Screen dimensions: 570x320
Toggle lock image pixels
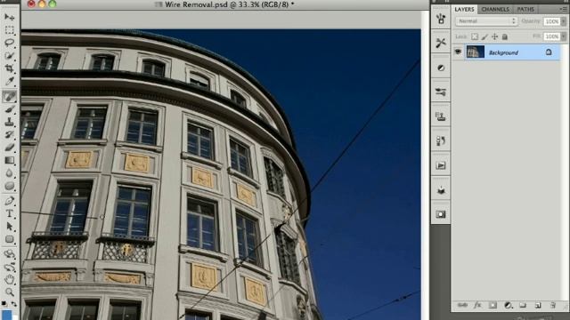coord(484,36)
